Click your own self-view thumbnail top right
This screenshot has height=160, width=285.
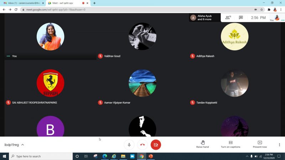pyautogui.click(x=277, y=17)
